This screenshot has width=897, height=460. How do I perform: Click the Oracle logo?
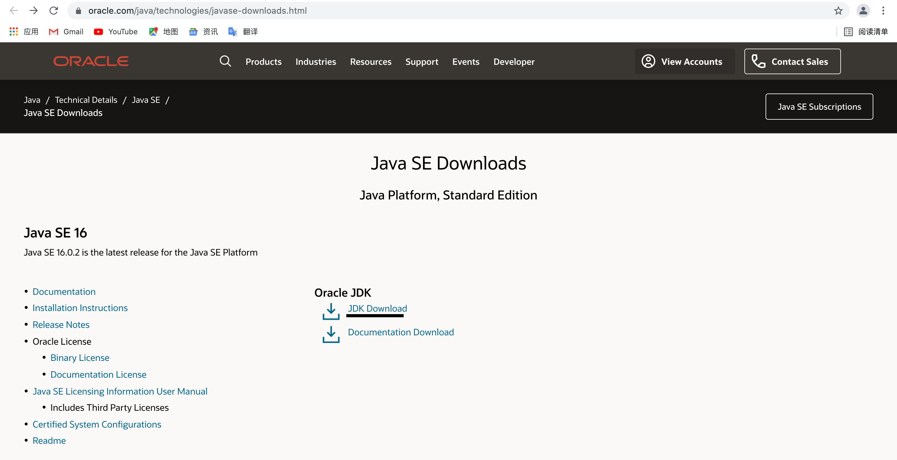pyautogui.click(x=91, y=61)
